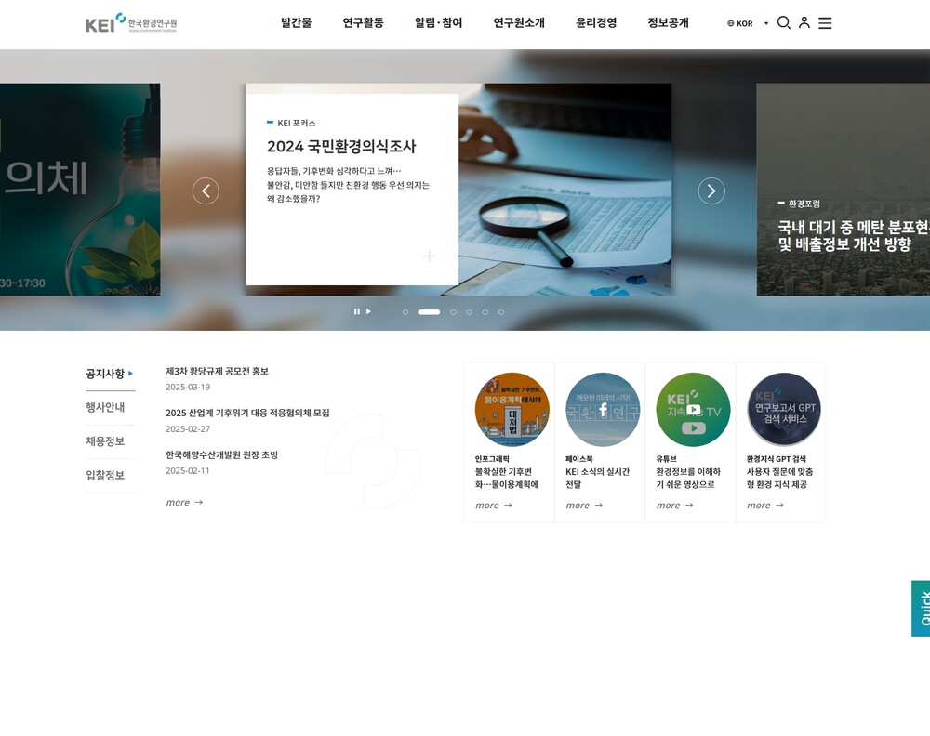The width and height of the screenshot is (930, 736).
Task: Go to previous carousel slide arrow
Action: pyautogui.click(x=206, y=191)
